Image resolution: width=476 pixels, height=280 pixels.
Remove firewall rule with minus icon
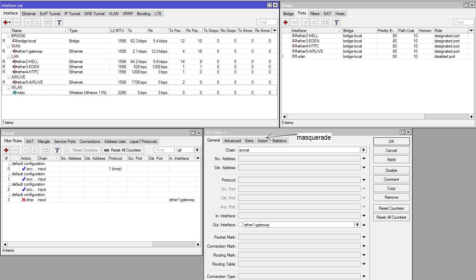(x=15, y=150)
